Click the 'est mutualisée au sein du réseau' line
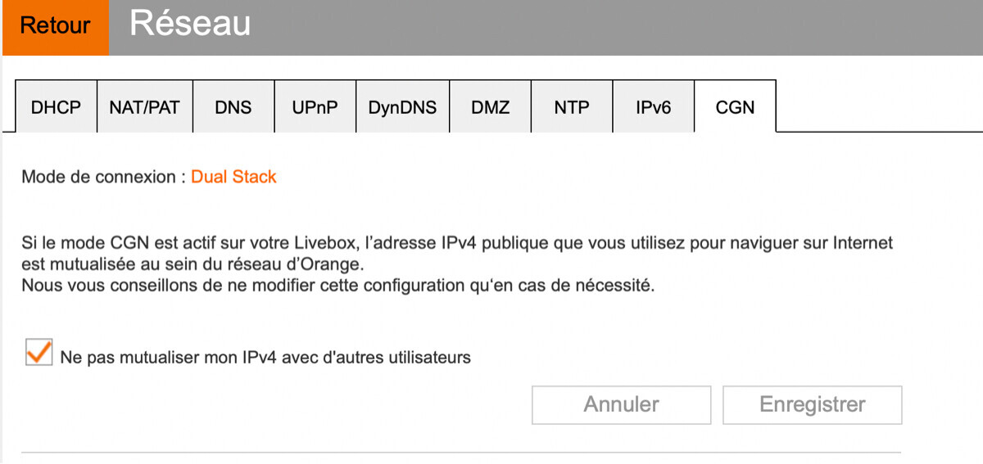This screenshot has width=983, height=464. [x=192, y=265]
